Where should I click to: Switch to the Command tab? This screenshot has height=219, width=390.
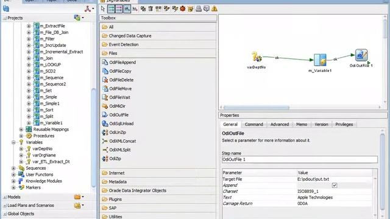point(253,124)
